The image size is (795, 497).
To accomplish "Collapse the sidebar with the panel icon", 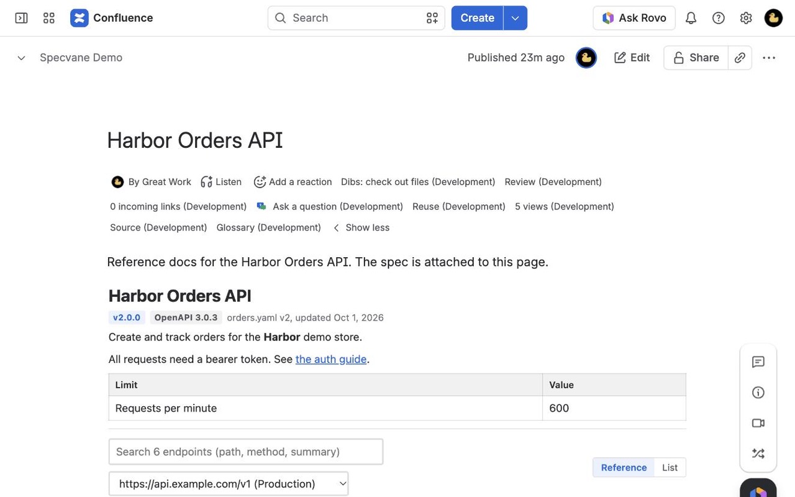I will point(21,18).
